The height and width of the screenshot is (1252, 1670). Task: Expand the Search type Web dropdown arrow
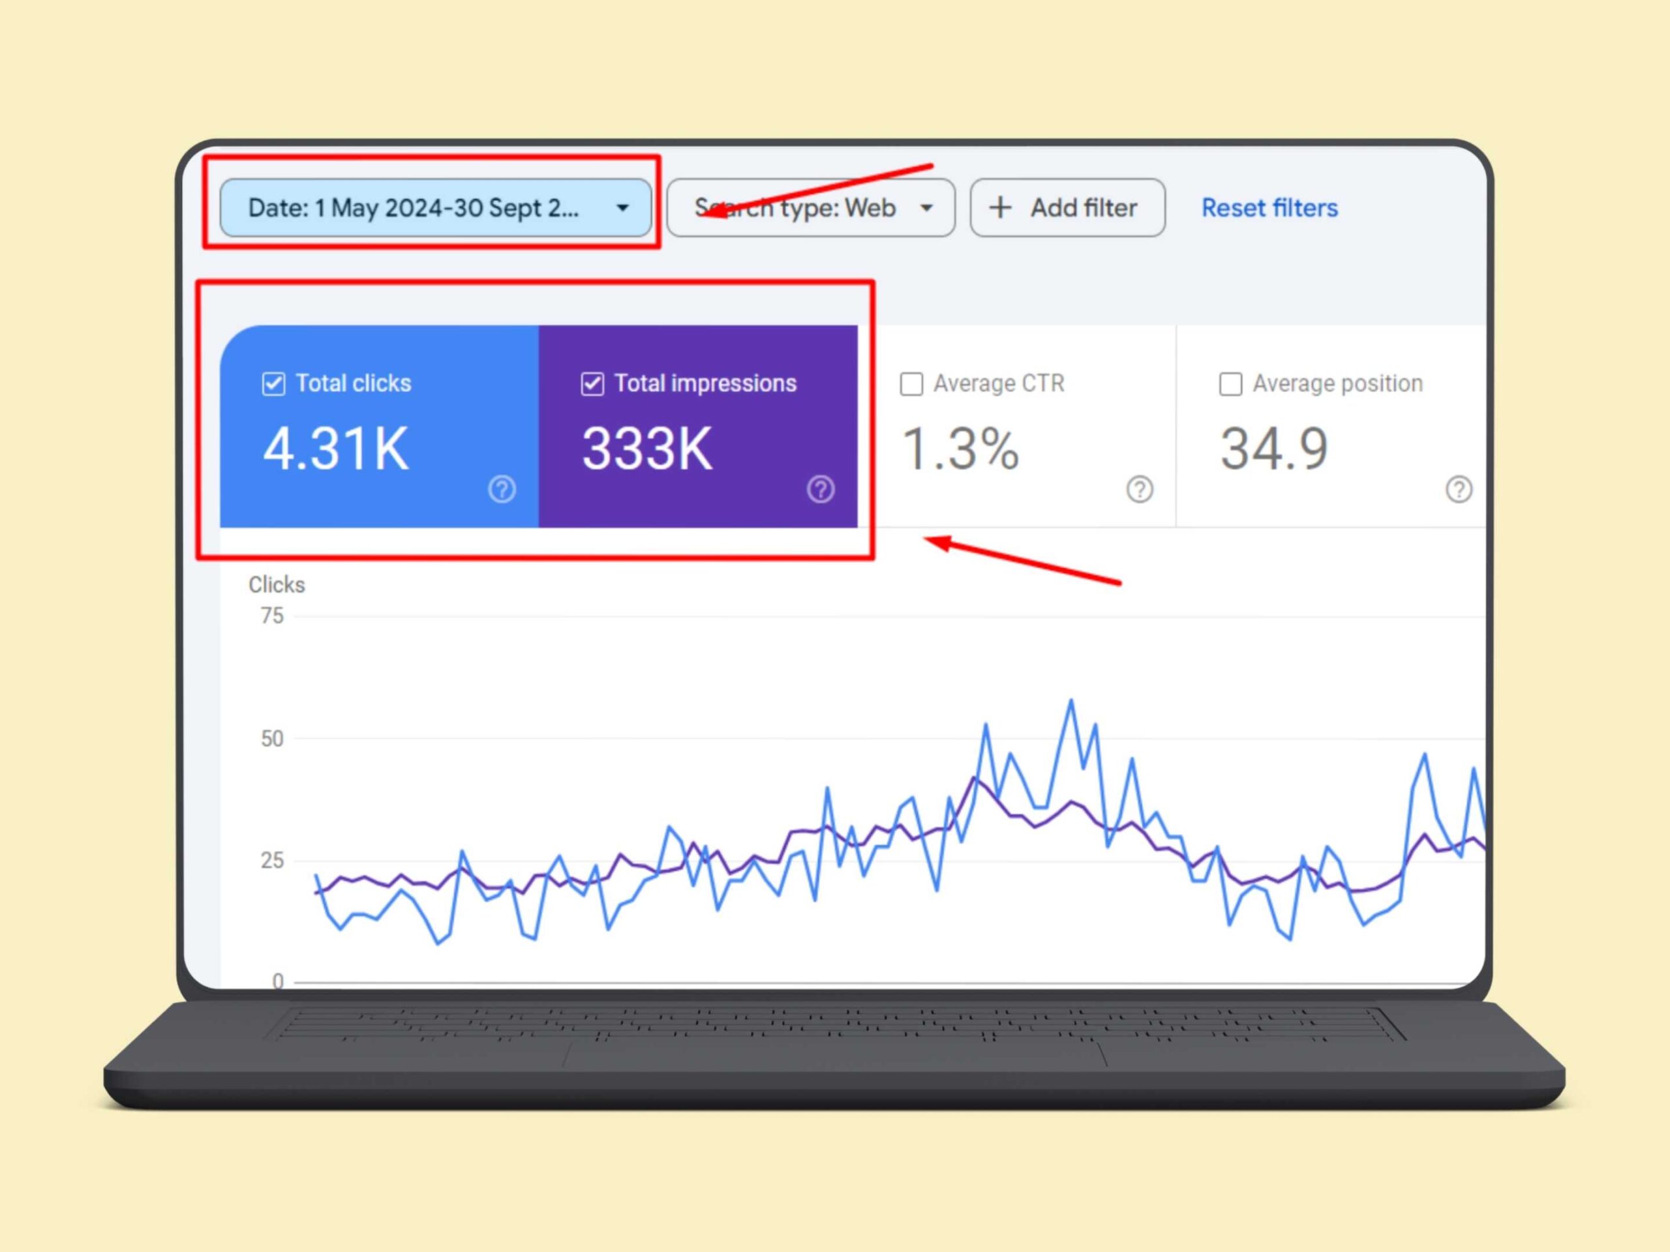pyautogui.click(x=926, y=207)
